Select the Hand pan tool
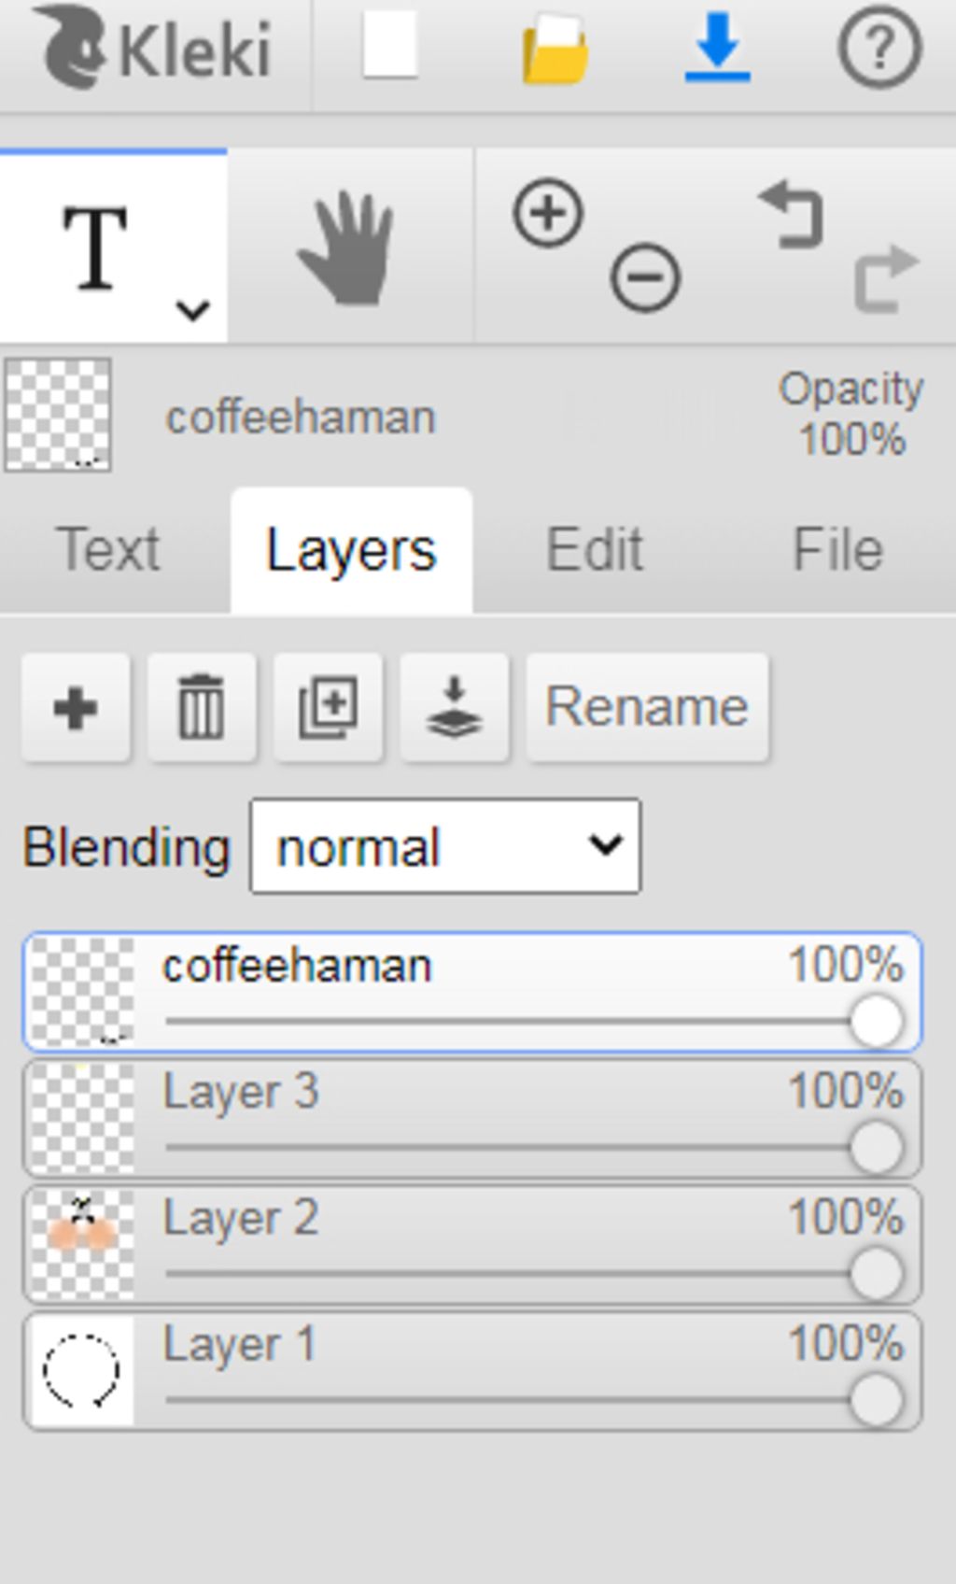Viewport: 956px width, 1584px height. pyautogui.click(x=347, y=247)
